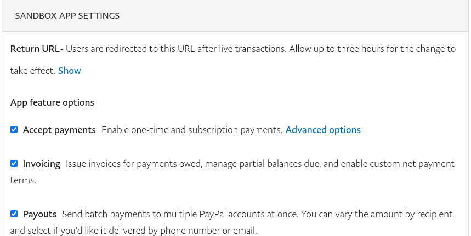Image resolution: width=471 pixels, height=236 pixels.
Task: Uncheck the Accept payments checkbox
Action: tap(14, 130)
